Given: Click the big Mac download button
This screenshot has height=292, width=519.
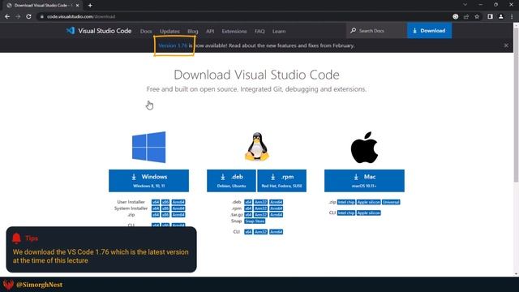Looking at the screenshot, I should [364, 181].
